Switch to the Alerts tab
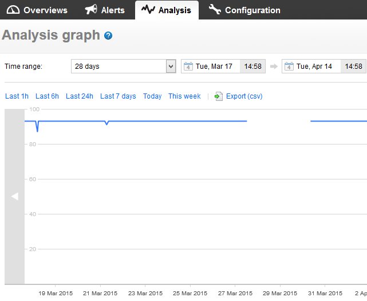Image resolution: width=367 pixels, height=301 pixels. [105, 10]
